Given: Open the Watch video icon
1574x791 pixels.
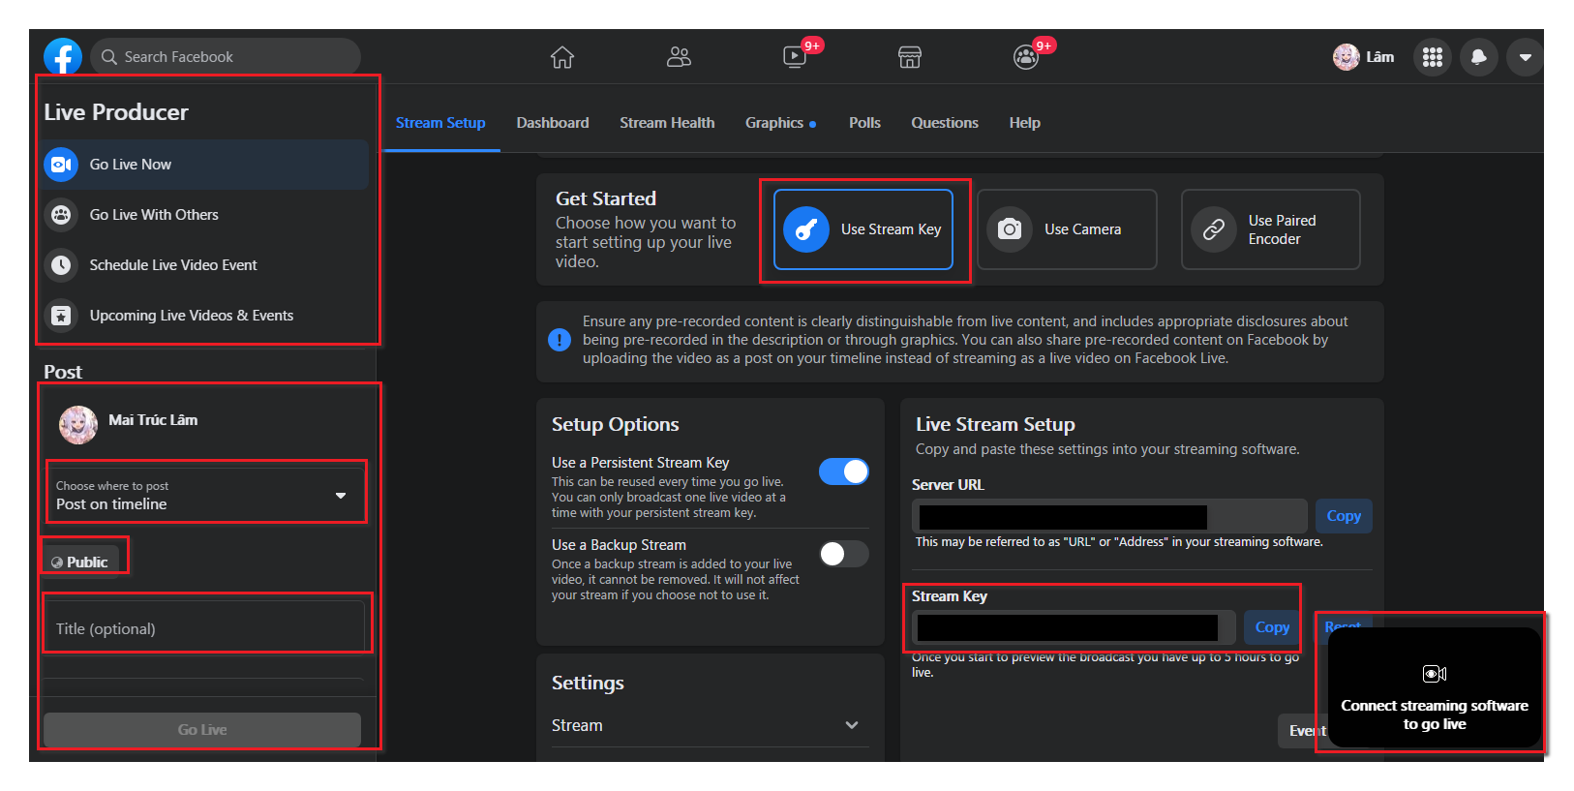Looking at the screenshot, I should coord(795,56).
